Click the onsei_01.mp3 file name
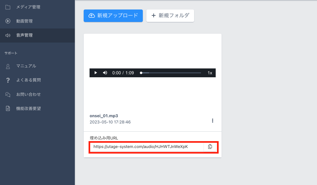This screenshot has width=317, height=185. click(x=104, y=116)
